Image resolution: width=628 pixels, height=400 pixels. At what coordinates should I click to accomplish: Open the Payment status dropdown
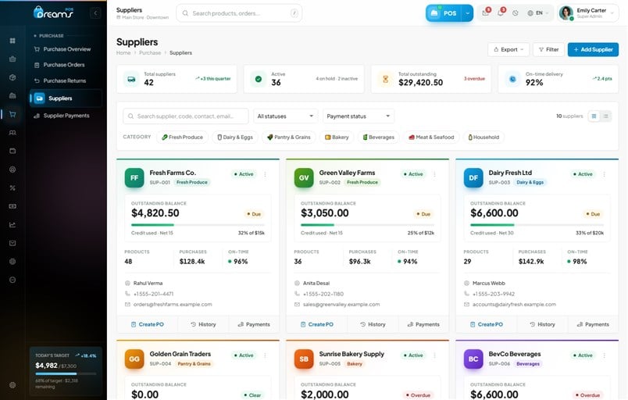[359, 116]
